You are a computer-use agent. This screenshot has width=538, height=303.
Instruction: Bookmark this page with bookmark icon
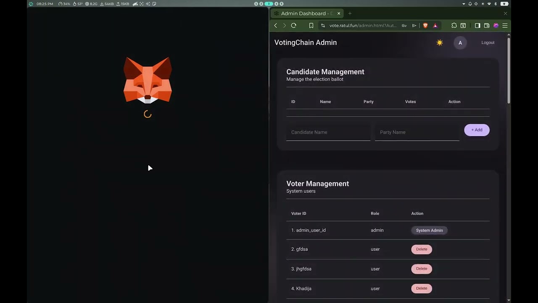click(x=311, y=26)
